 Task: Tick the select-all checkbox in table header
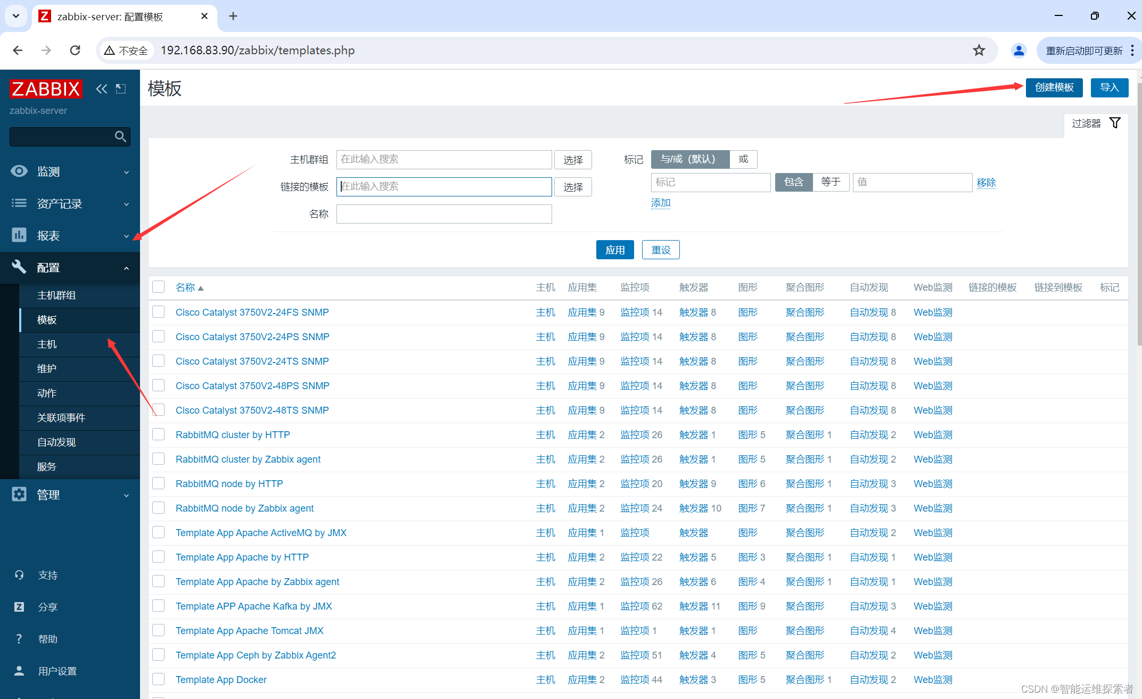[159, 287]
